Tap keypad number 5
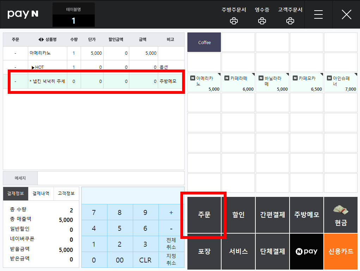Viewport: 360px width, 271px height. click(120, 228)
